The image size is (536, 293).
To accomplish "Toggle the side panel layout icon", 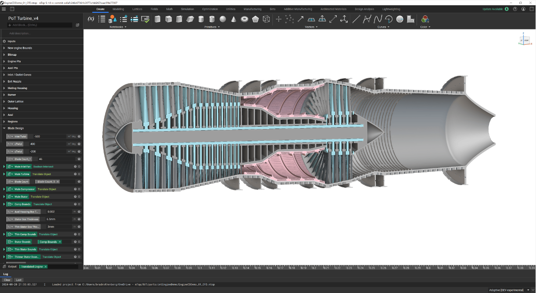I will click(11, 9).
